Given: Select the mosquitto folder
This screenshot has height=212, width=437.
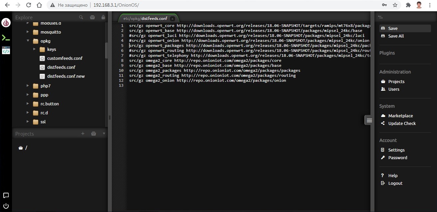Looking at the screenshot, I should (x=51, y=32).
